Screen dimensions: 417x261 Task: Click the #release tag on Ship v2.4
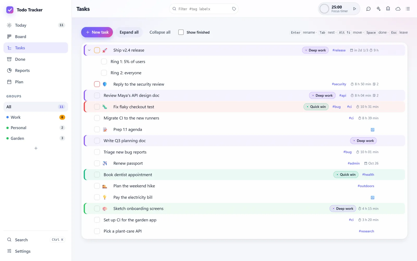[x=339, y=50]
